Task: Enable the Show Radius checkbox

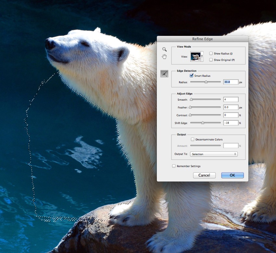Action: point(211,53)
